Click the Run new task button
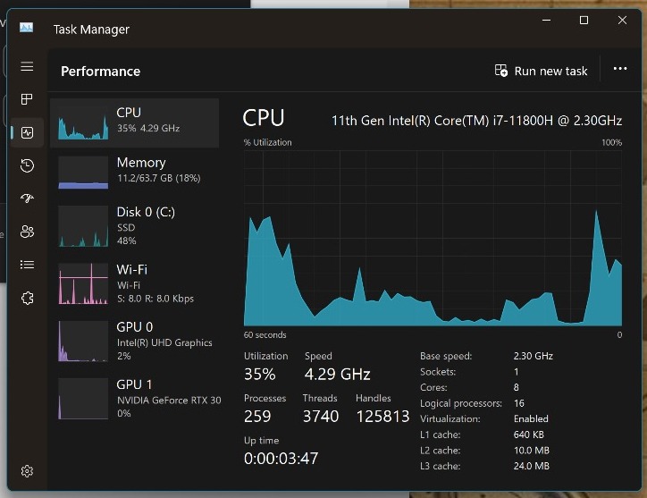This screenshot has height=498, width=647. coord(542,71)
